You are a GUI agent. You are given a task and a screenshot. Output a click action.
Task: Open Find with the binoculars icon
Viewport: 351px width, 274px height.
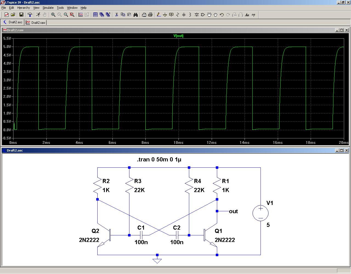point(135,15)
